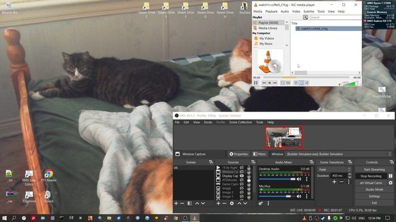
Task: Toggle VLC fullscreen button
Action: click(283, 83)
